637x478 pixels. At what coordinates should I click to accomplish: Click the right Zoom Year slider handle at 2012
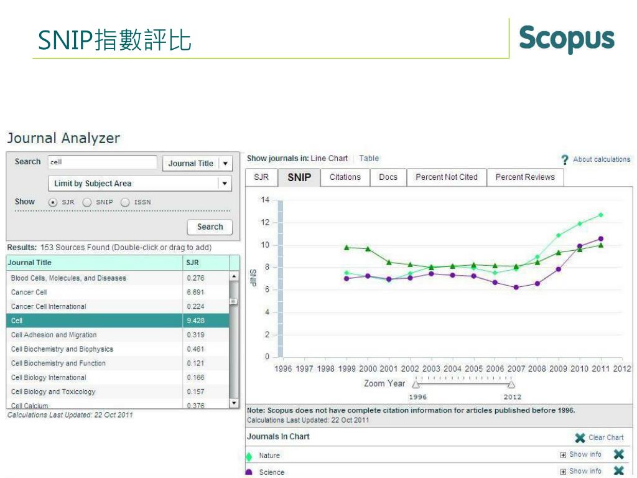click(511, 384)
